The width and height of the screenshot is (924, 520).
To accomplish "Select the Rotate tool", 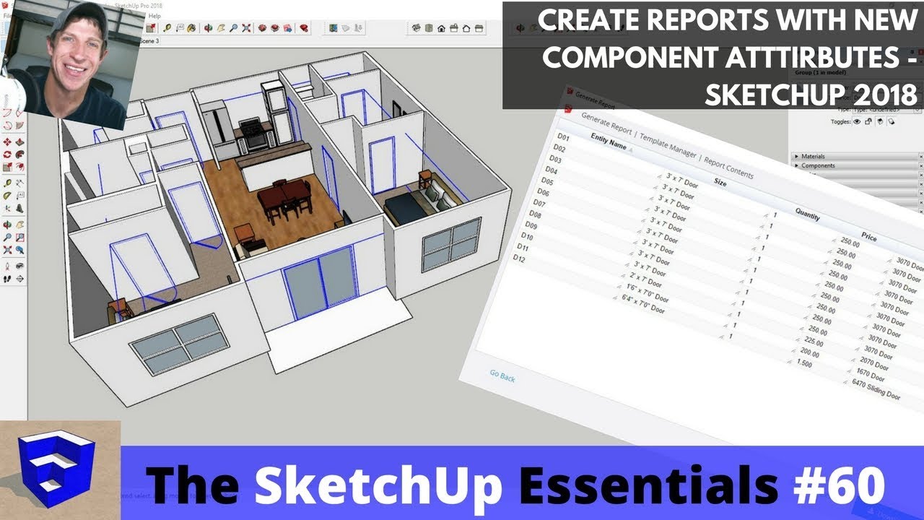I will [x=8, y=155].
